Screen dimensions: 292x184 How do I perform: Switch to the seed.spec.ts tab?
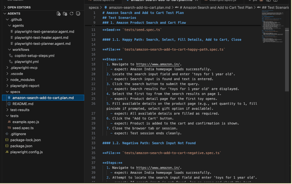[x=103, y=1]
